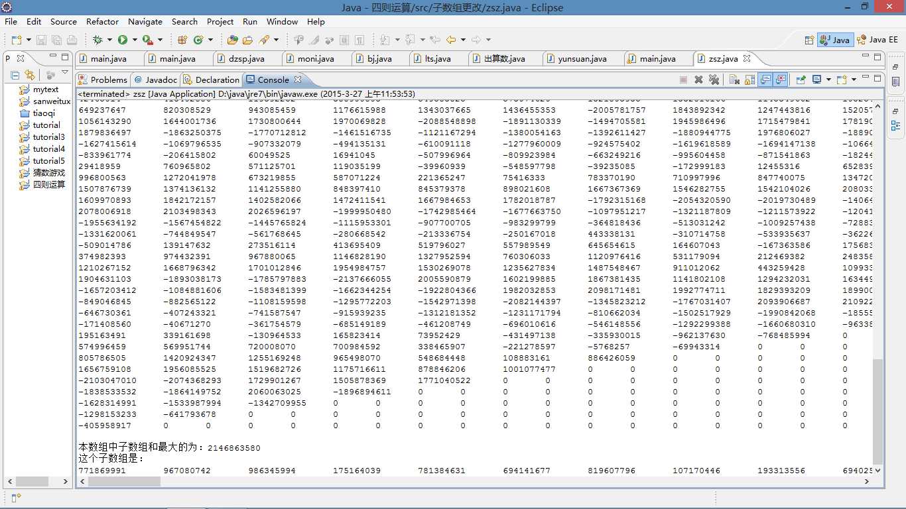This screenshot has width=906, height=509.
Task: Select the 四则运算 project
Action: (43, 184)
